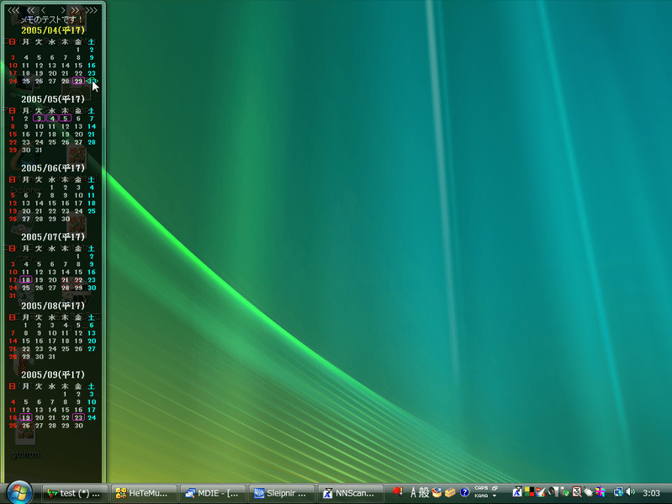Switch to NNScan taskbar window
Image resolution: width=672 pixels, height=504 pixels.
[352, 493]
